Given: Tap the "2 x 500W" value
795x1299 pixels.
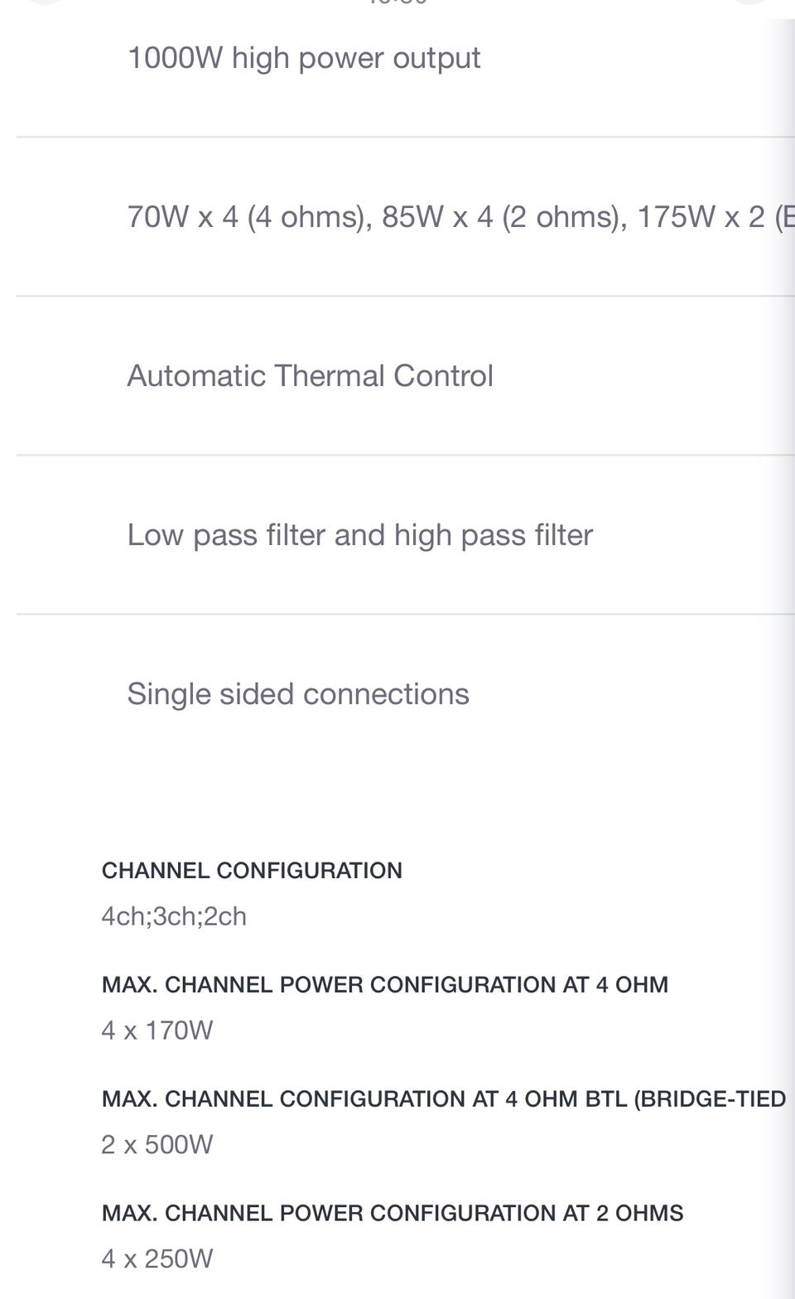Looking at the screenshot, I should click(x=157, y=1145).
